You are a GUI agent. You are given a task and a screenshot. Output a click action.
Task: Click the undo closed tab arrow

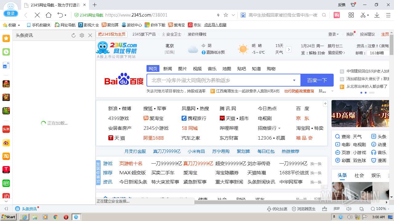click(60, 15)
